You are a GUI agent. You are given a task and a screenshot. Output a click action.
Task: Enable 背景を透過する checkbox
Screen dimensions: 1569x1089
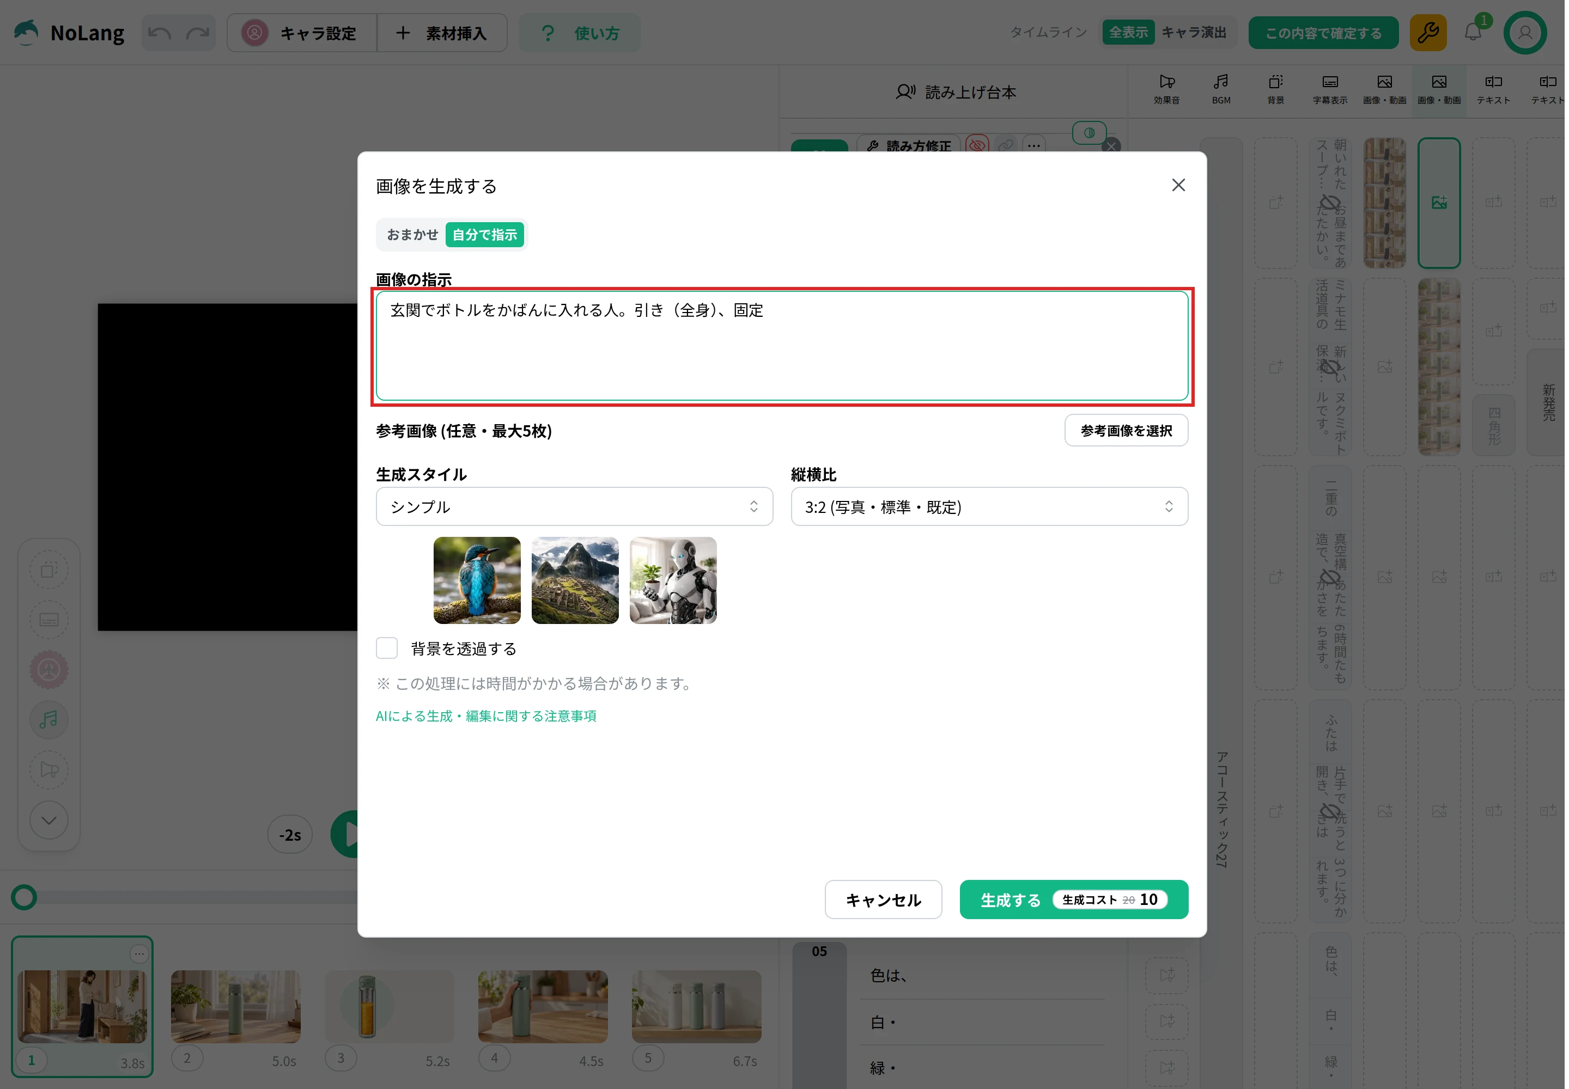coord(386,647)
